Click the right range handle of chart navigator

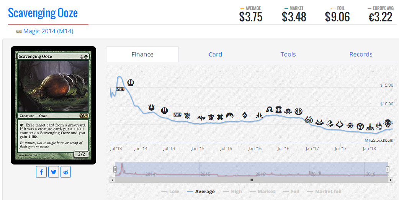(x=388, y=169)
